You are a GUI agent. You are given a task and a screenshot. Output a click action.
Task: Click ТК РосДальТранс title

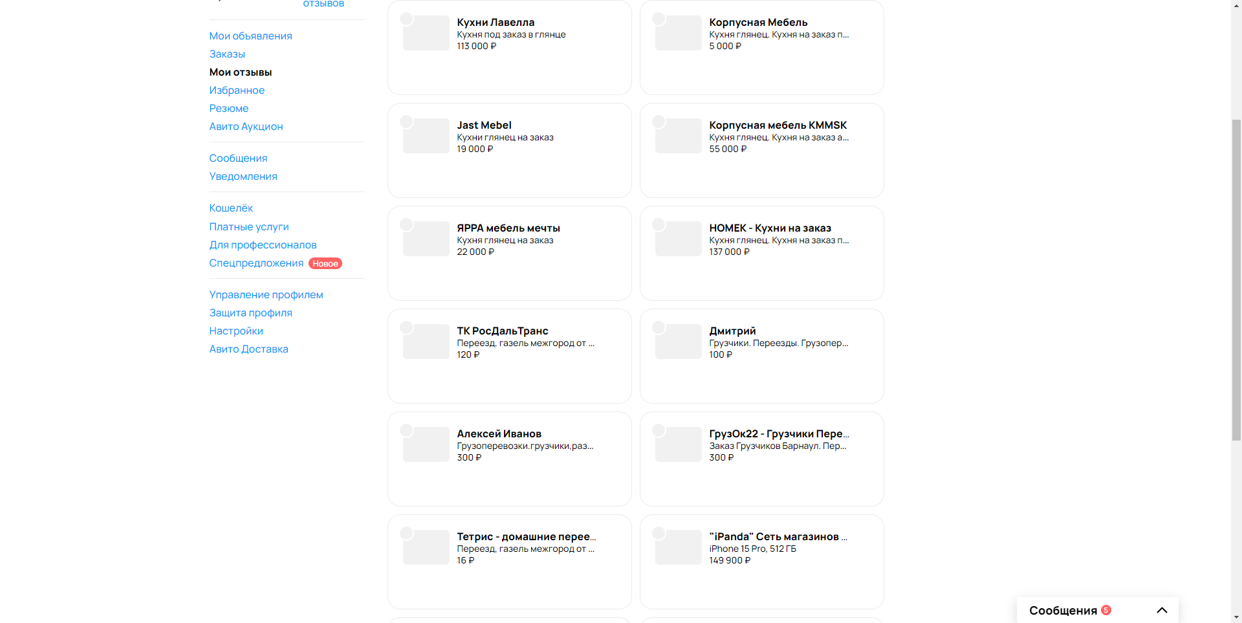(x=503, y=331)
